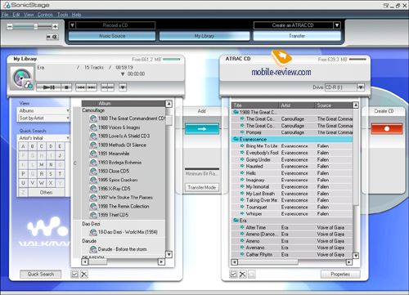This screenshot has height=295, width=409.
Task: Click the Transfer Mode button
Action: 202,187
